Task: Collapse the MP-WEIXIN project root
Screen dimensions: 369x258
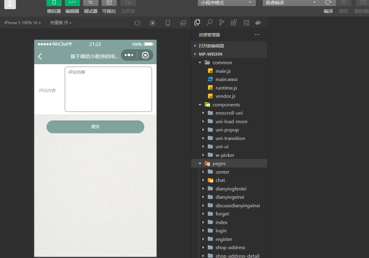Action: coord(229,54)
